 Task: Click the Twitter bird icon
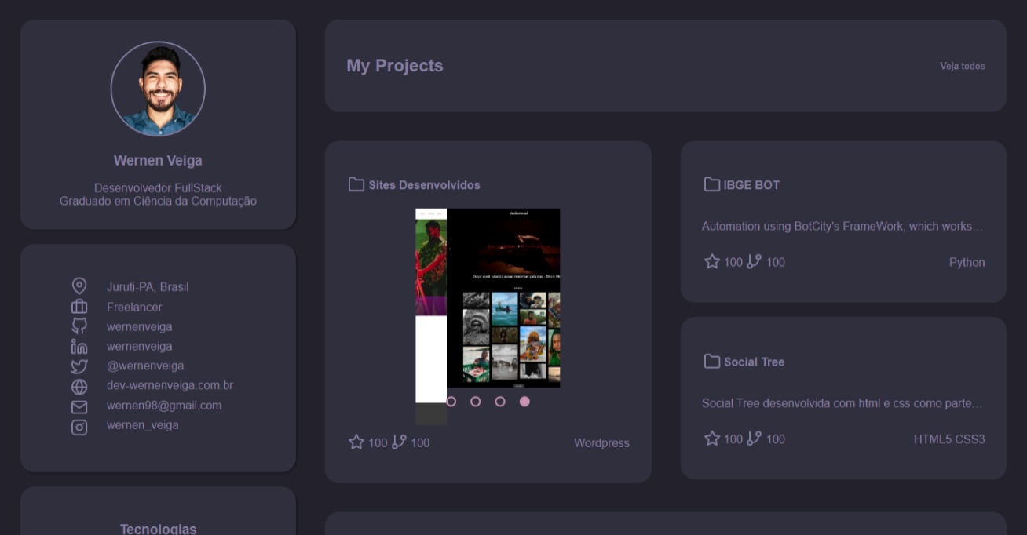coord(79,366)
